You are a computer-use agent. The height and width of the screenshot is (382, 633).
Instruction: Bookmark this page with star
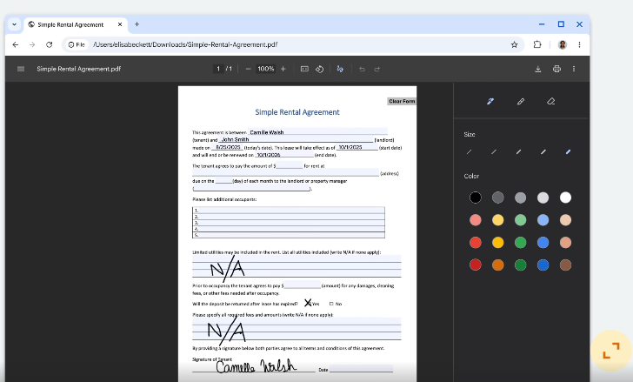tap(514, 45)
